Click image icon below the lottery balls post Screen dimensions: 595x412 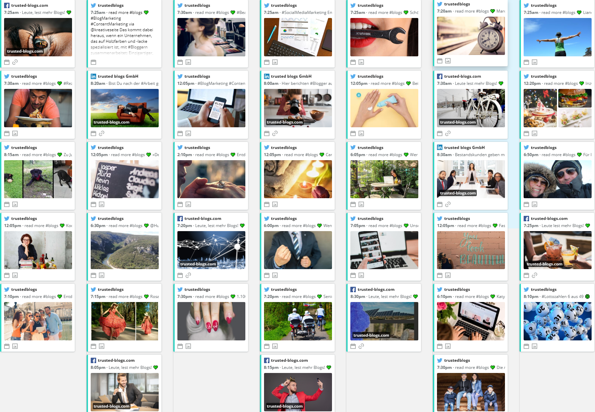click(535, 346)
